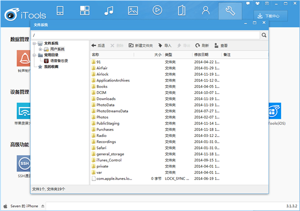Sort files by 修改日期 column header
Screen dimensions: 300x211
pos(201,54)
